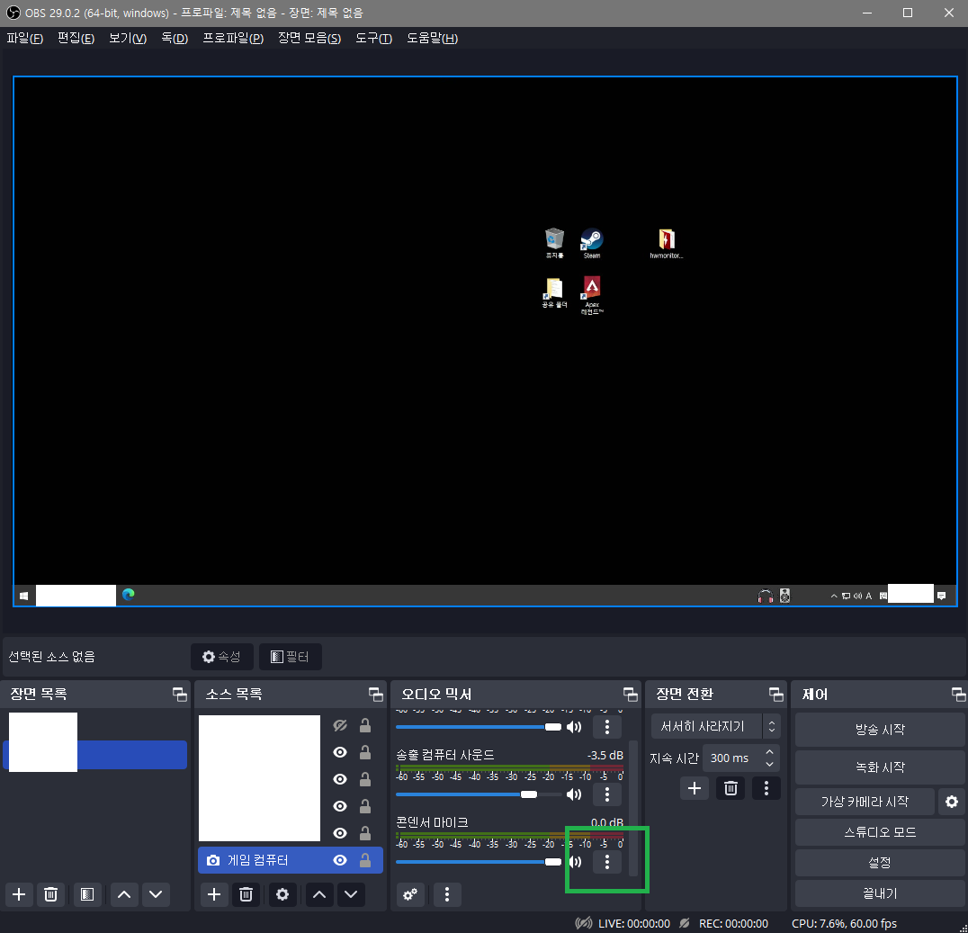Viewport: 968px width, 933px height.
Task: Move the scene up in 장면 목록
Action: coord(124,894)
